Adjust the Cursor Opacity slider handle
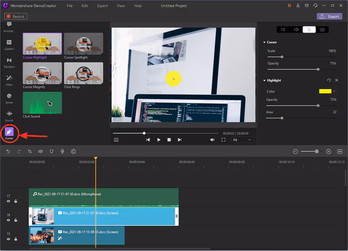Image resolution: width=348 pixels, height=251 pixels. click(318, 69)
